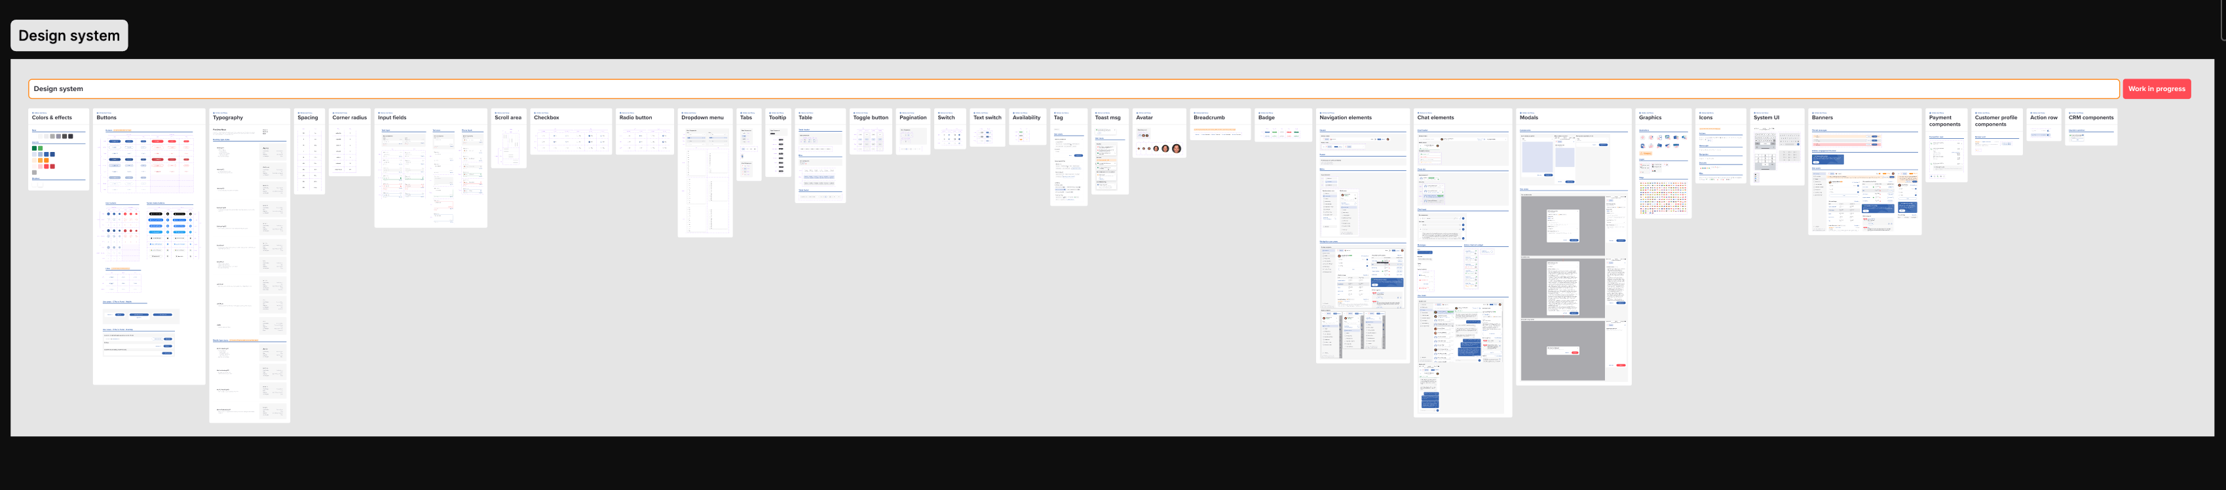Select the "Checkbox" component frame

tap(571, 132)
